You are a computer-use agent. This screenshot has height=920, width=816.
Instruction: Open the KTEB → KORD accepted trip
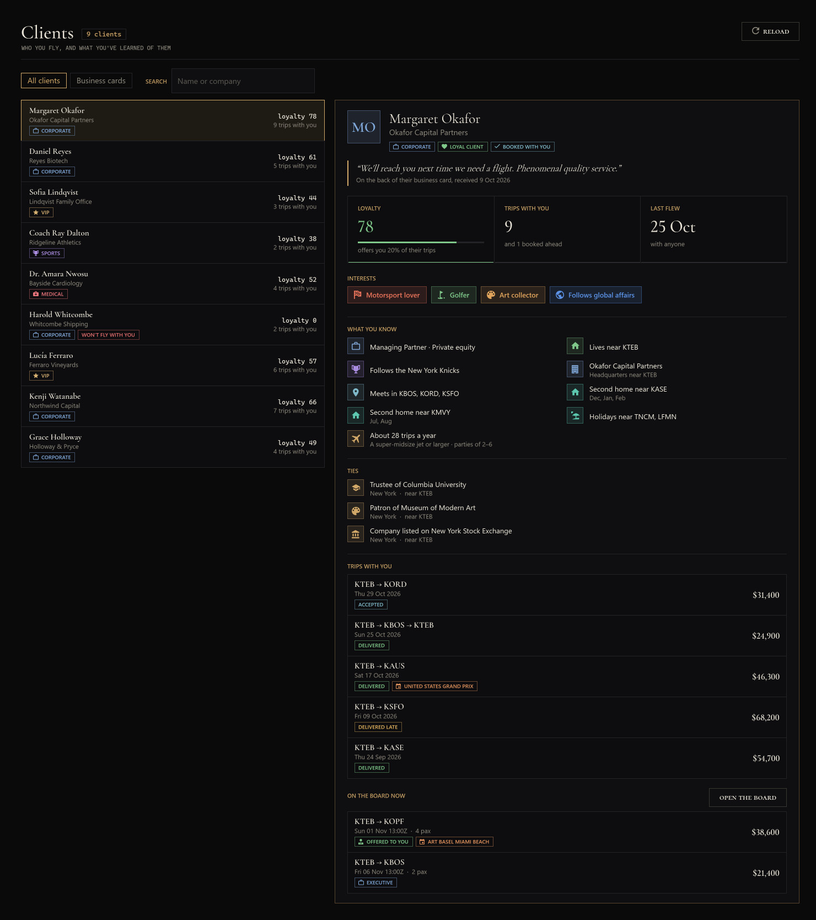[x=567, y=595]
